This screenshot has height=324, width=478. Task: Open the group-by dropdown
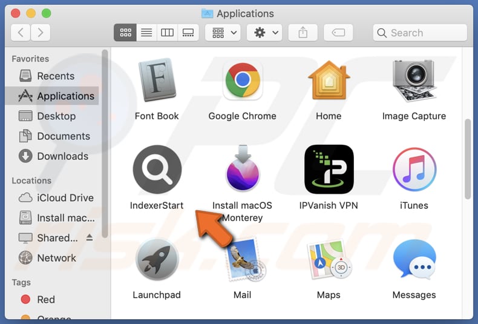click(223, 32)
